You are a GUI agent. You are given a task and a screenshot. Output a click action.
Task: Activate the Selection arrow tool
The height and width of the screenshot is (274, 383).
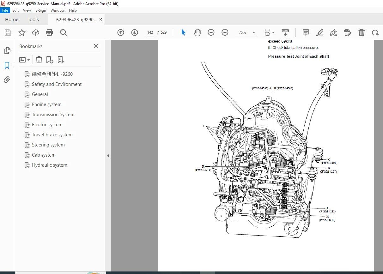[x=183, y=33]
